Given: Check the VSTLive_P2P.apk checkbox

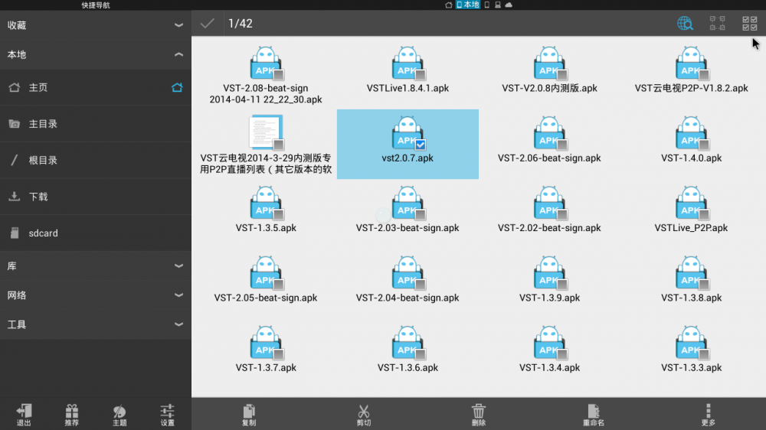Looking at the screenshot, I should click(704, 214).
